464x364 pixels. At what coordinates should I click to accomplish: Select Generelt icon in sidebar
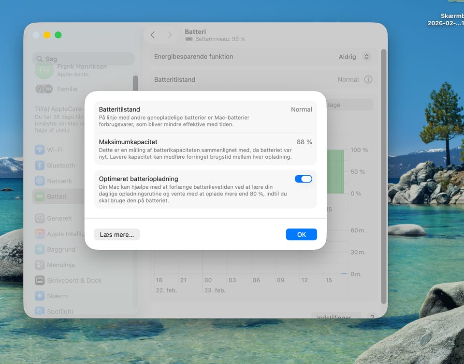click(40, 218)
